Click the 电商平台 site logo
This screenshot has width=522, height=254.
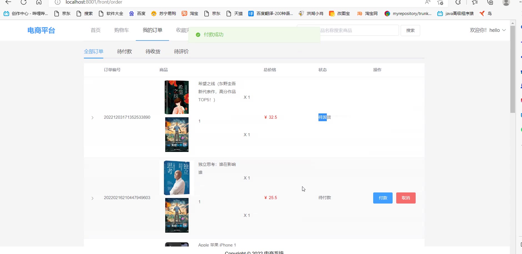click(x=41, y=31)
